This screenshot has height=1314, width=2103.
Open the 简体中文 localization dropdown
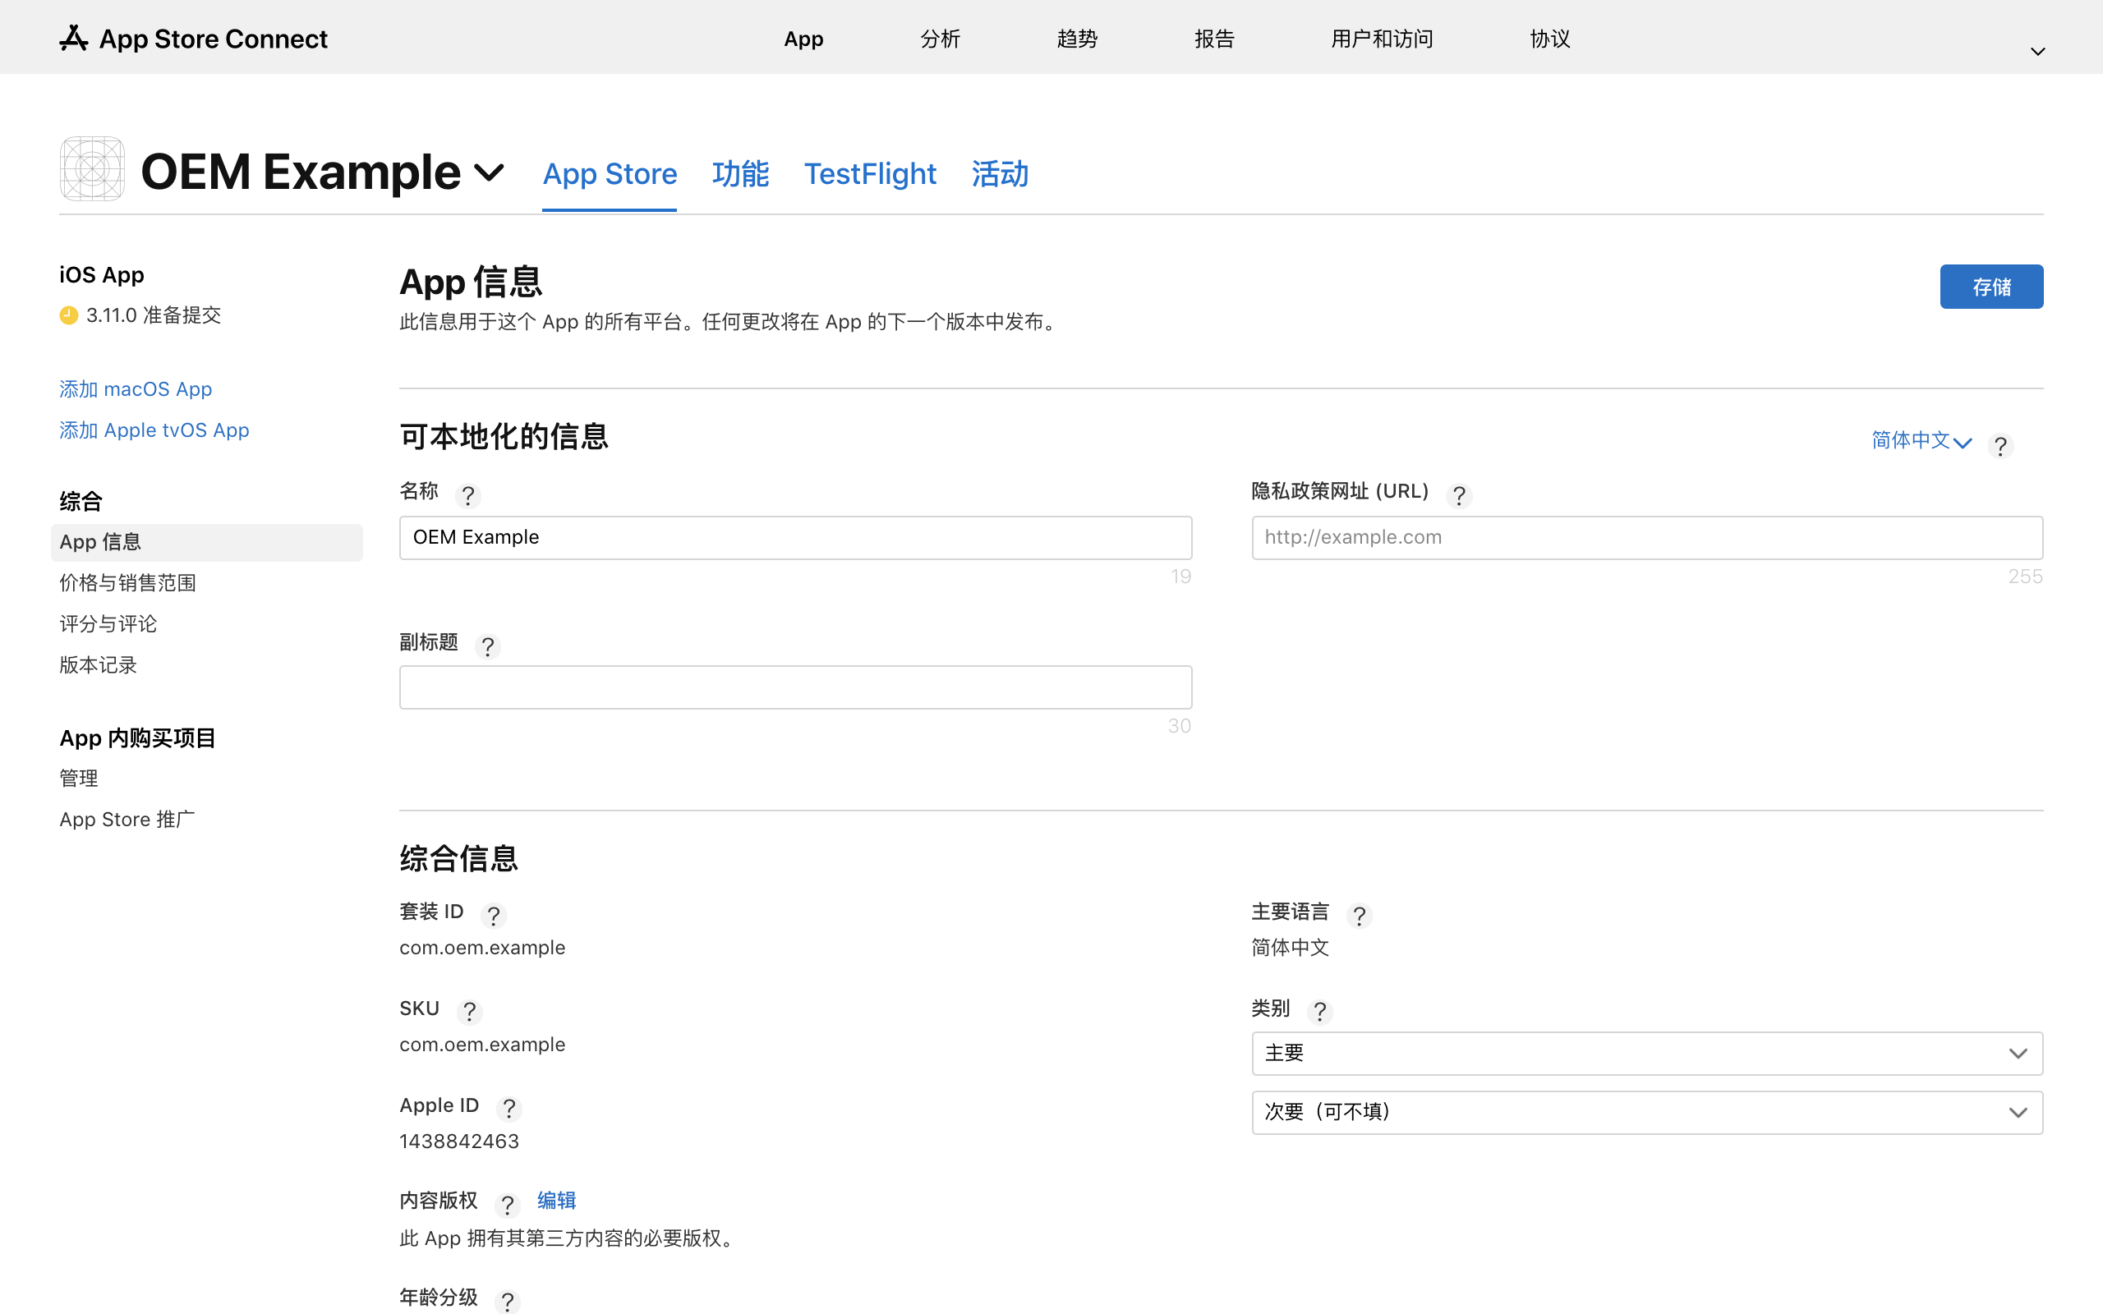[1921, 441]
